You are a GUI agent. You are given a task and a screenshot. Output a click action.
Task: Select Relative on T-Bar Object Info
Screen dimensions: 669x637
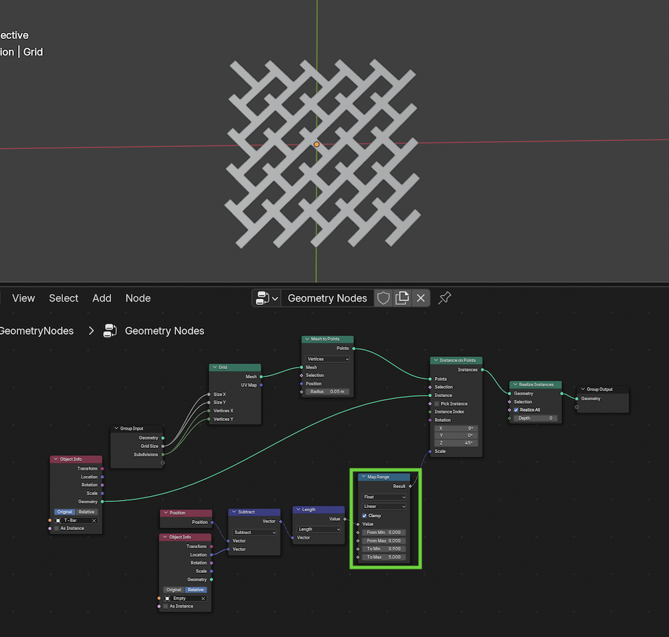88,512
